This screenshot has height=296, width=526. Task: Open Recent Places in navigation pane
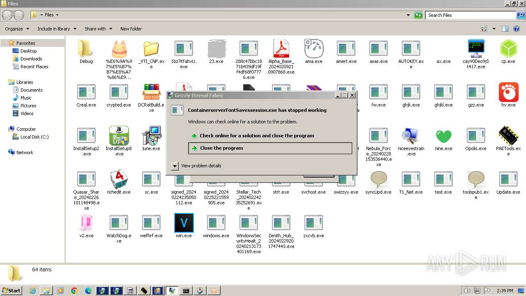pos(34,67)
